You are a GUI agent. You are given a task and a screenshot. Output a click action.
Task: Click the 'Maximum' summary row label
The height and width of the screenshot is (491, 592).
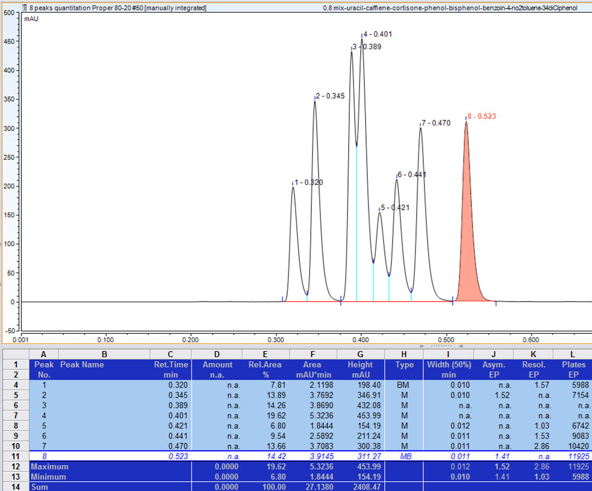[49, 466]
